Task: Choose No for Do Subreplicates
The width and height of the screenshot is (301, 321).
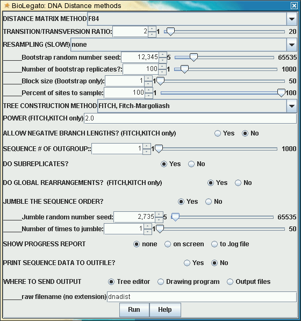Action: pos(196,164)
